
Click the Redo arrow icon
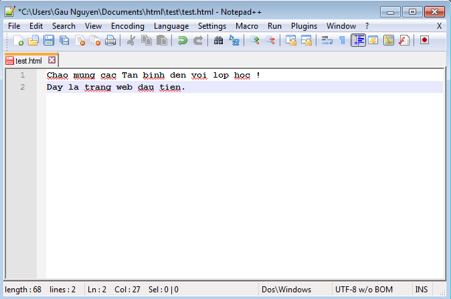[198, 40]
